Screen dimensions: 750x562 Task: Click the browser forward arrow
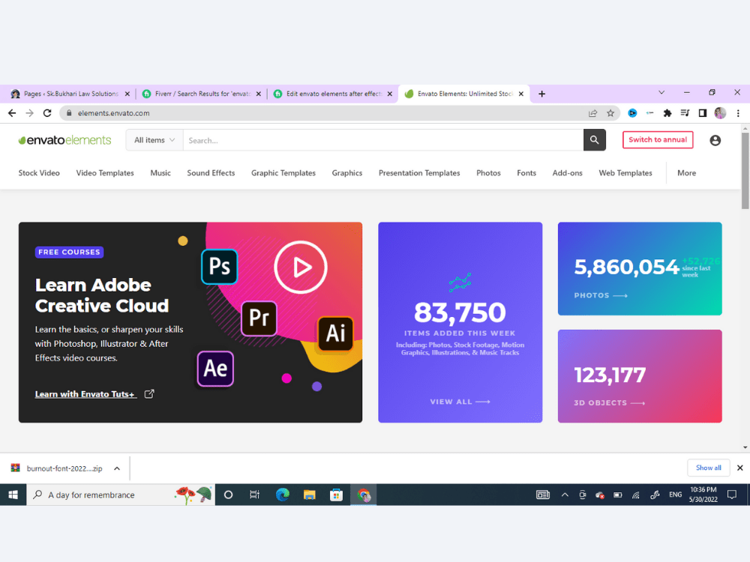[x=30, y=113]
